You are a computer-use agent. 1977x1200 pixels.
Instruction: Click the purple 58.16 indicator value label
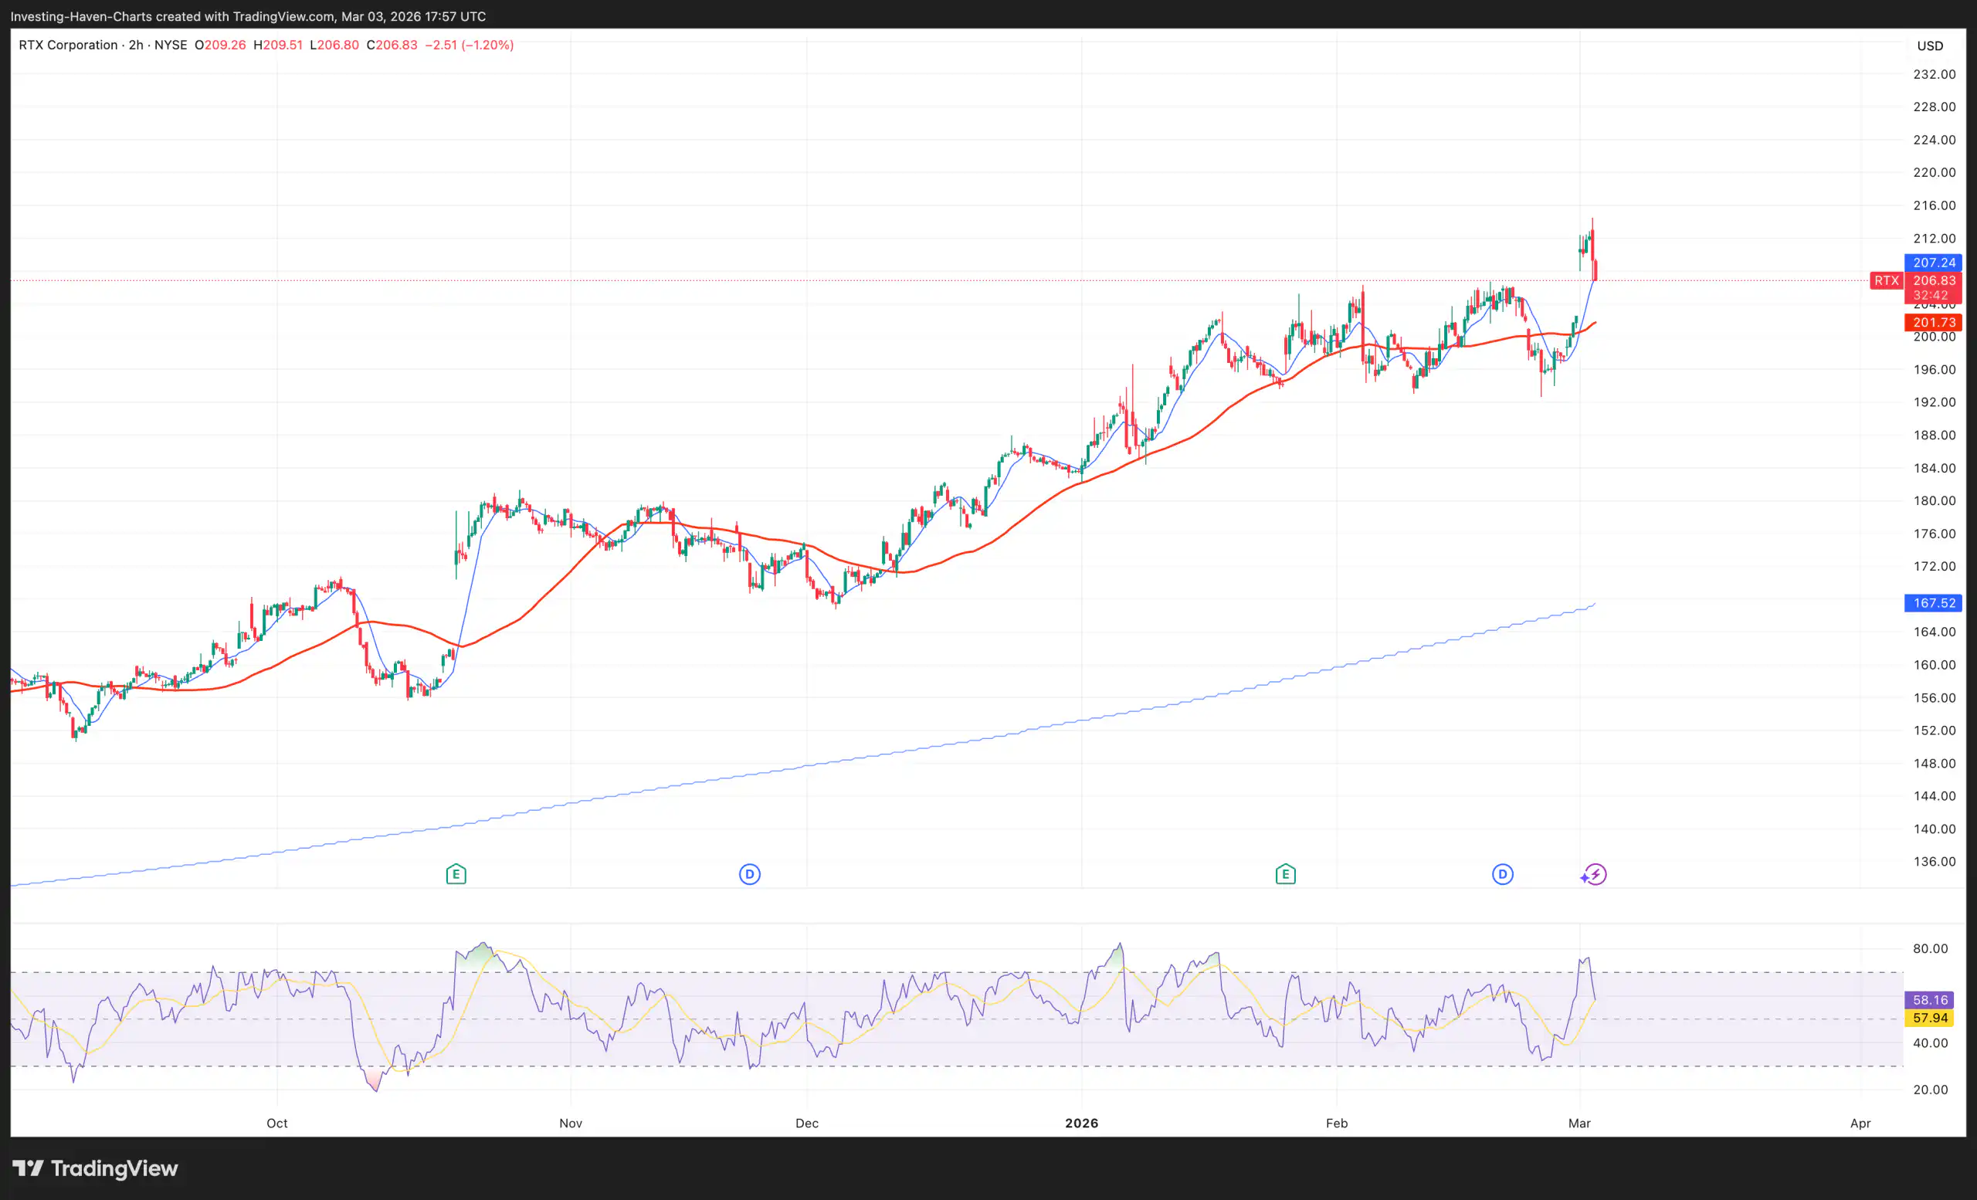[x=1931, y=999]
